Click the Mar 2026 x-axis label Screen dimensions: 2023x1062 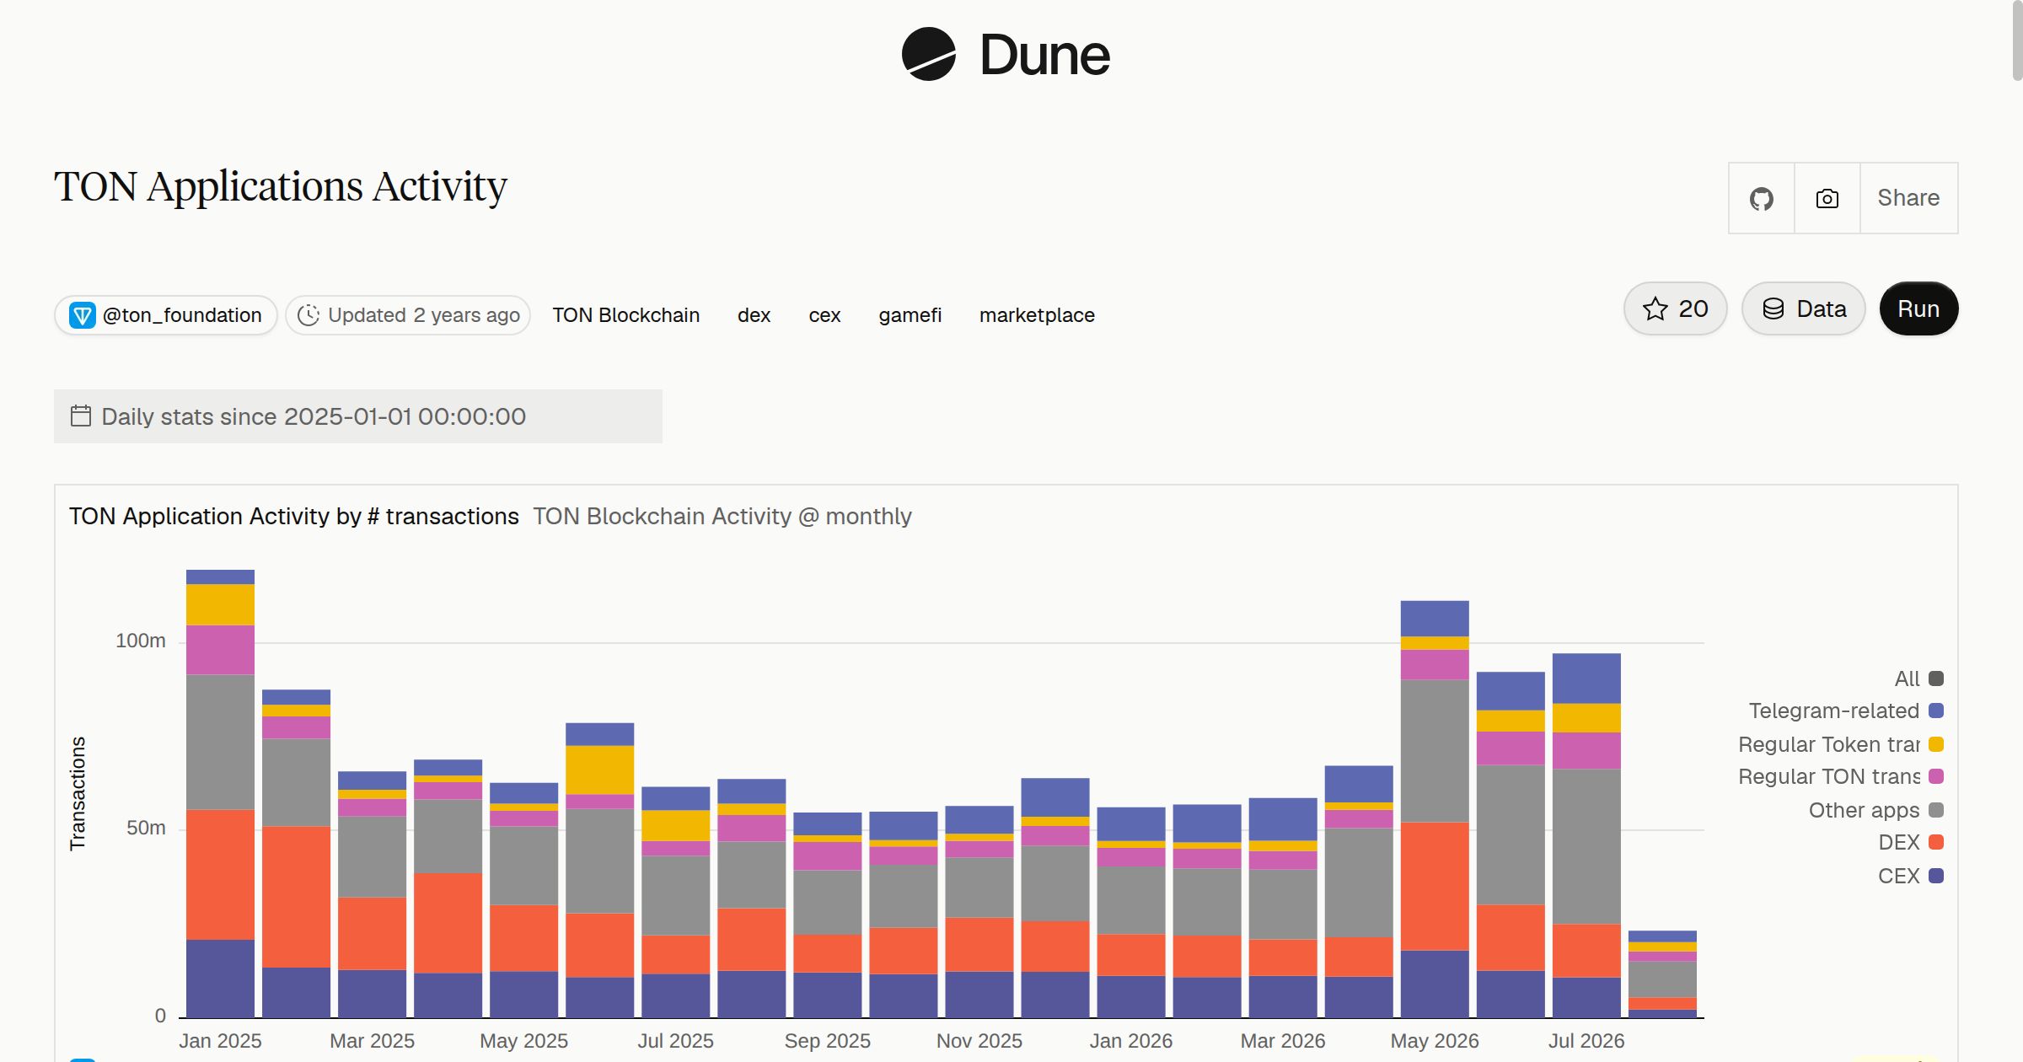[x=1283, y=1041]
